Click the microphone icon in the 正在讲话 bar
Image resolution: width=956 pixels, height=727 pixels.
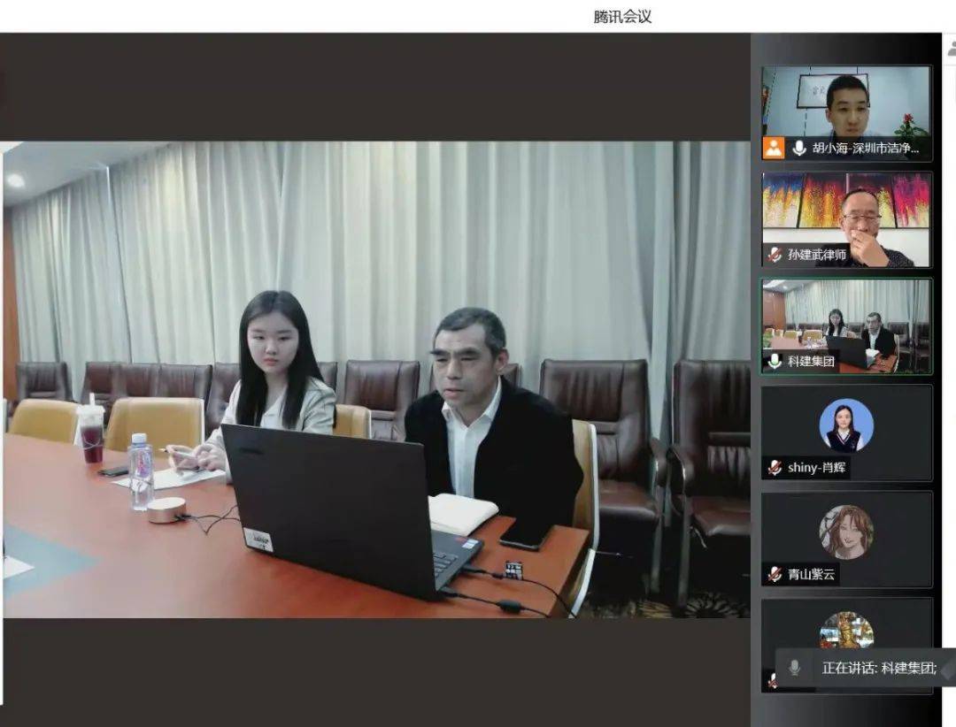tap(794, 668)
